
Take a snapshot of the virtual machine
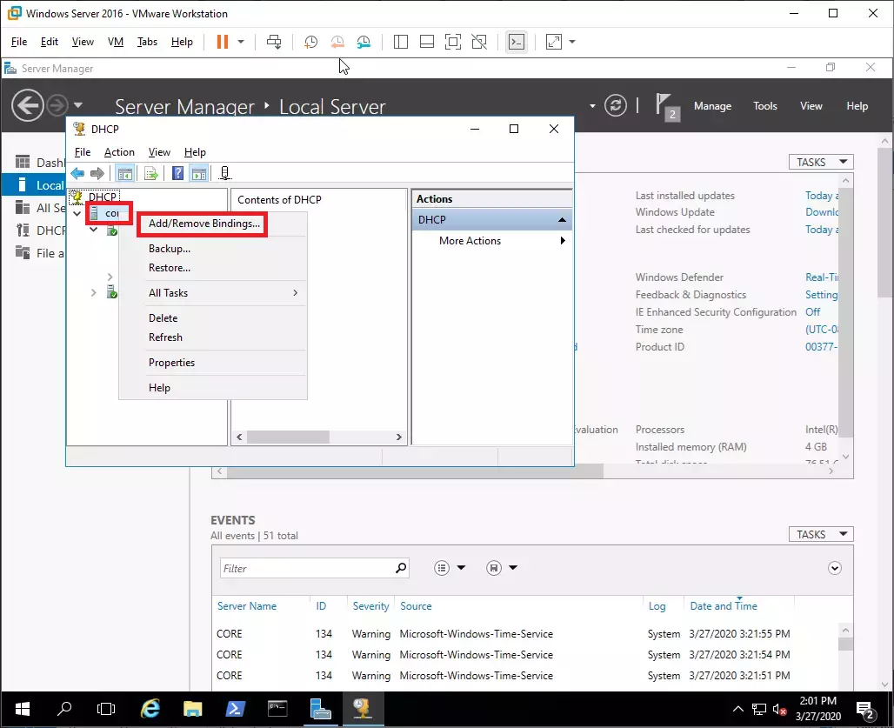[310, 42]
